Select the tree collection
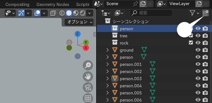The image size is (212, 103). point(124,36)
